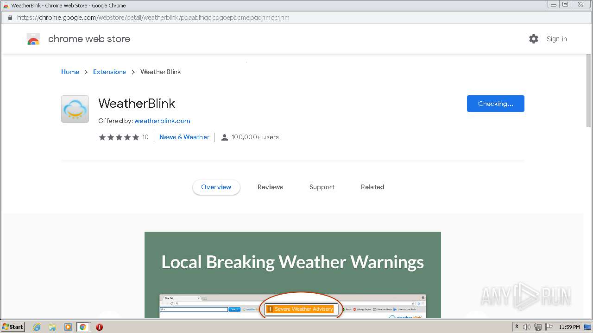Click the network tray icon
Screen dimensions: 593x333
[538, 327]
